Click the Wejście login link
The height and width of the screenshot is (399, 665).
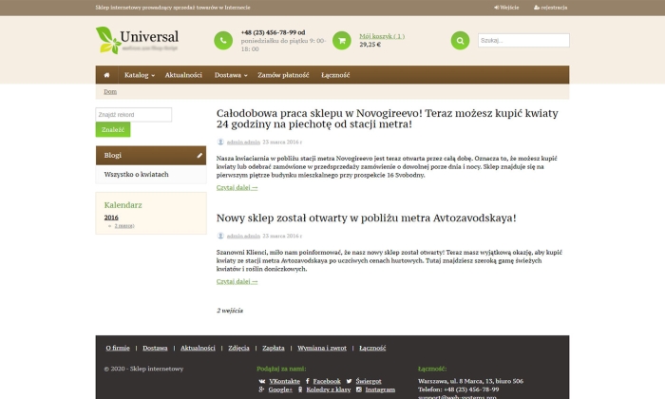[508, 7]
